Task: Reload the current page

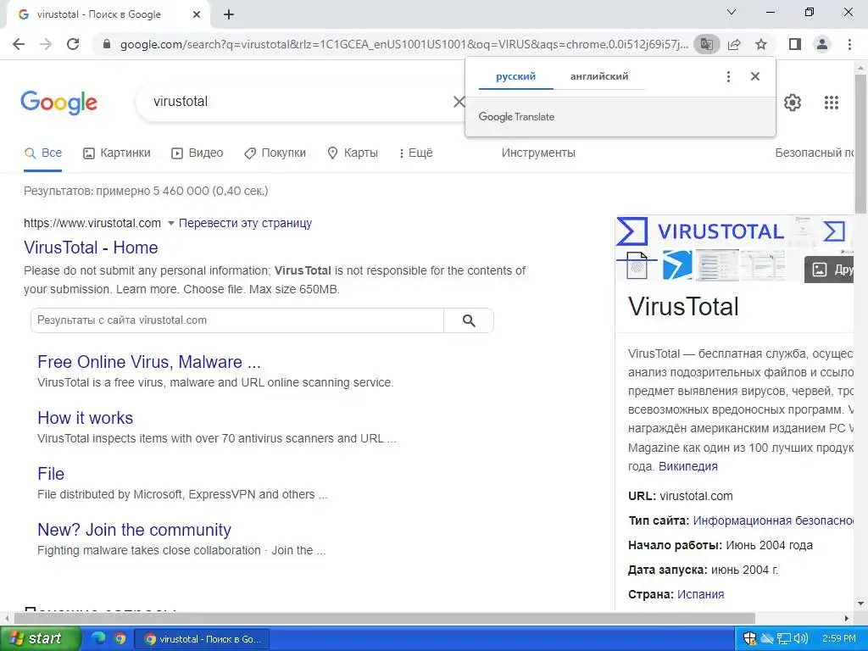Action: pos(73,44)
